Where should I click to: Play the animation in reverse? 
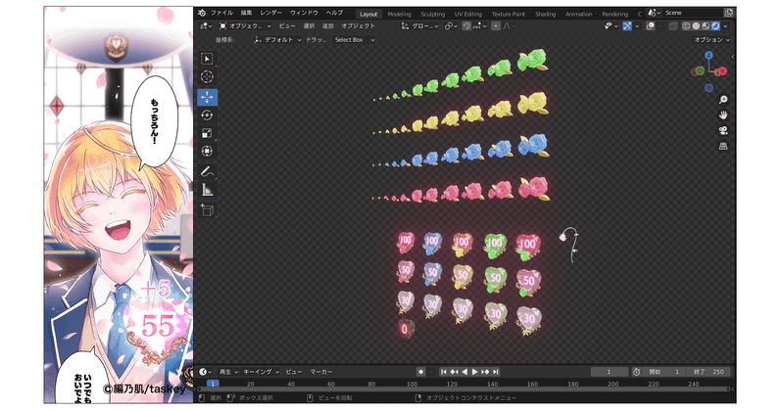click(465, 372)
